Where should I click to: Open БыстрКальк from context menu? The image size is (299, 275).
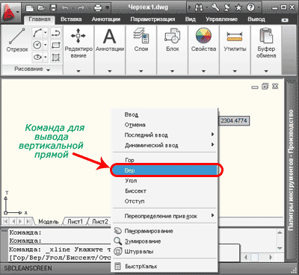click(164, 266)
